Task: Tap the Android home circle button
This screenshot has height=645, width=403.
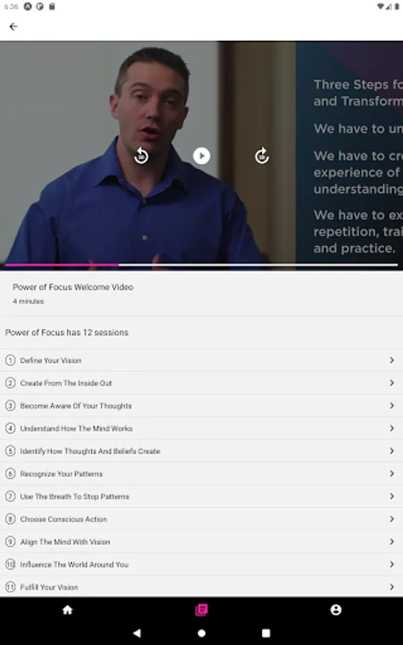Action: point(201,633)
